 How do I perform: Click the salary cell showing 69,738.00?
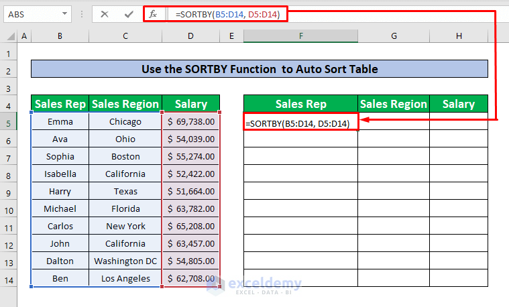coord(191,122)
